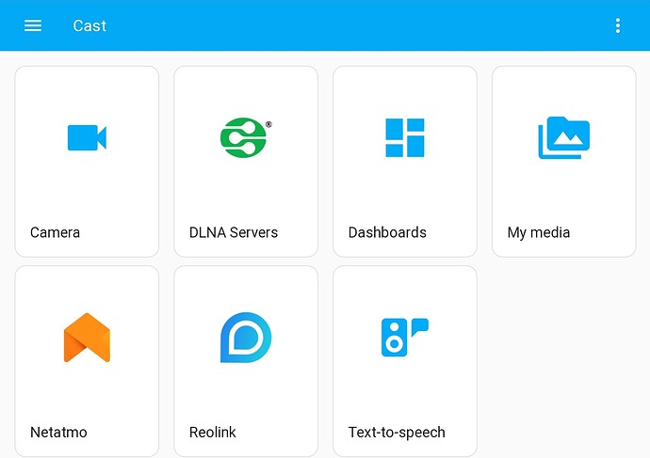The width and height of the screenshot is (650, 458).
Task: Select the Camera label text
Action: coord(56,232)
